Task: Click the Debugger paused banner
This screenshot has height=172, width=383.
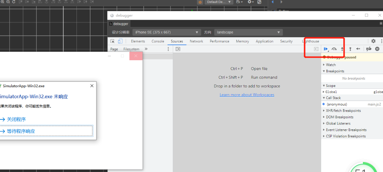Action: tap(352, 57)
